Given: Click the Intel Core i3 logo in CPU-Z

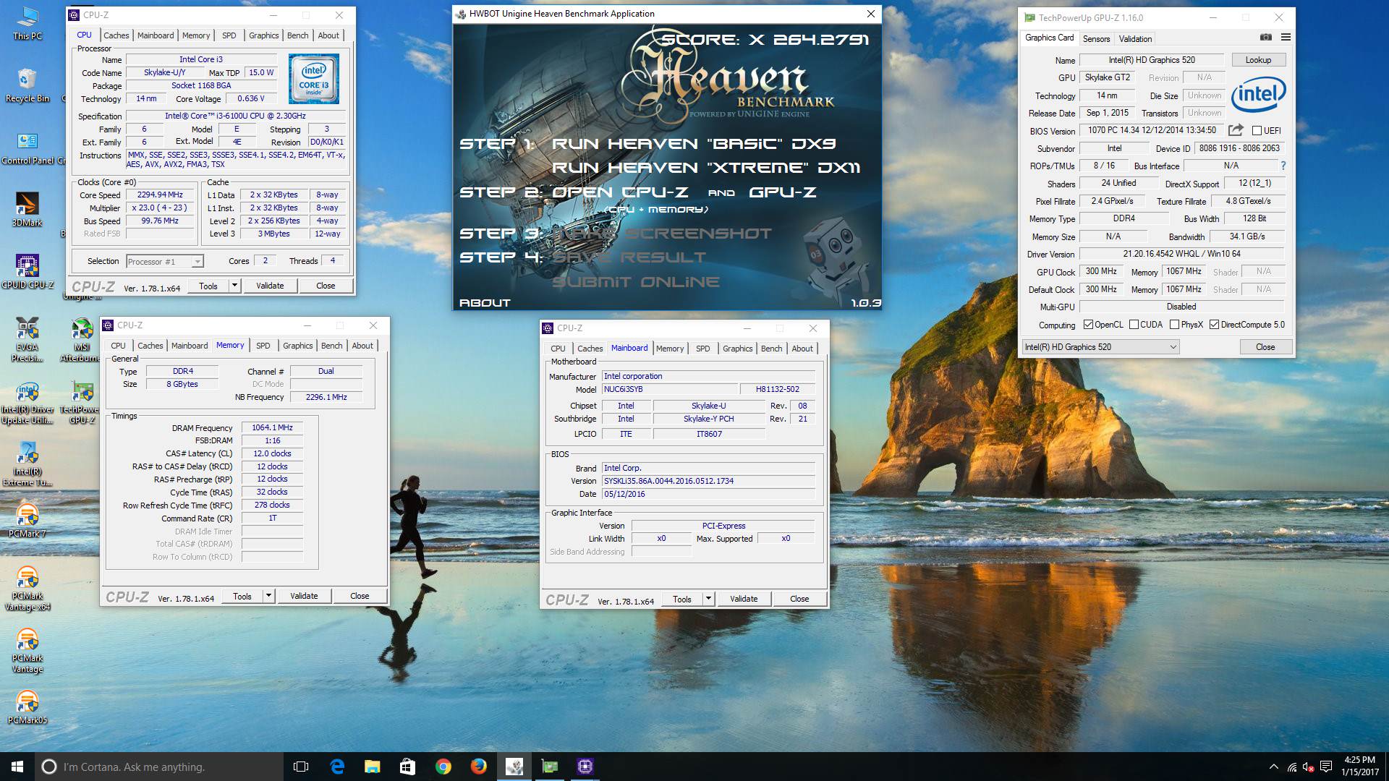Looking at the screenshot, I should [314, 79].
